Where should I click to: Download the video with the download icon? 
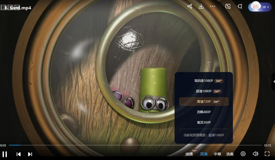pyautogui.click(x=201, y=7)
